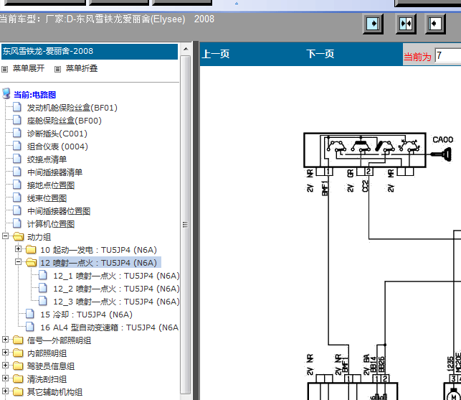Collapse the 动力组 tree node
461x400 pixels.
tap(6, 237)
